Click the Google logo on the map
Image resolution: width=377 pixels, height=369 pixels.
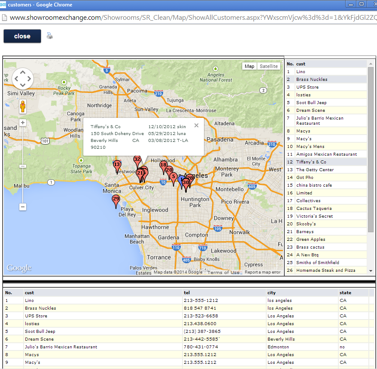pyautogui.click(x=19, y=268)
